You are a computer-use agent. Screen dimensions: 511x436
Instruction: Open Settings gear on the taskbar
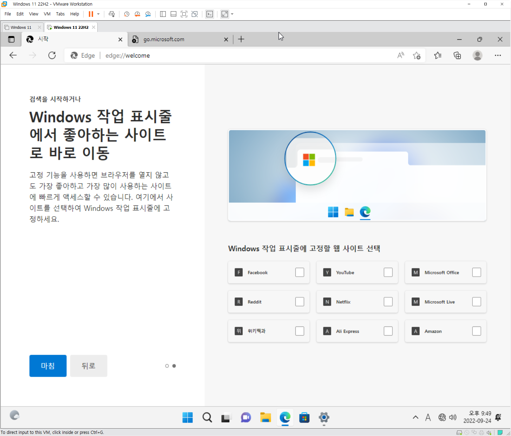tap(324, 417)
